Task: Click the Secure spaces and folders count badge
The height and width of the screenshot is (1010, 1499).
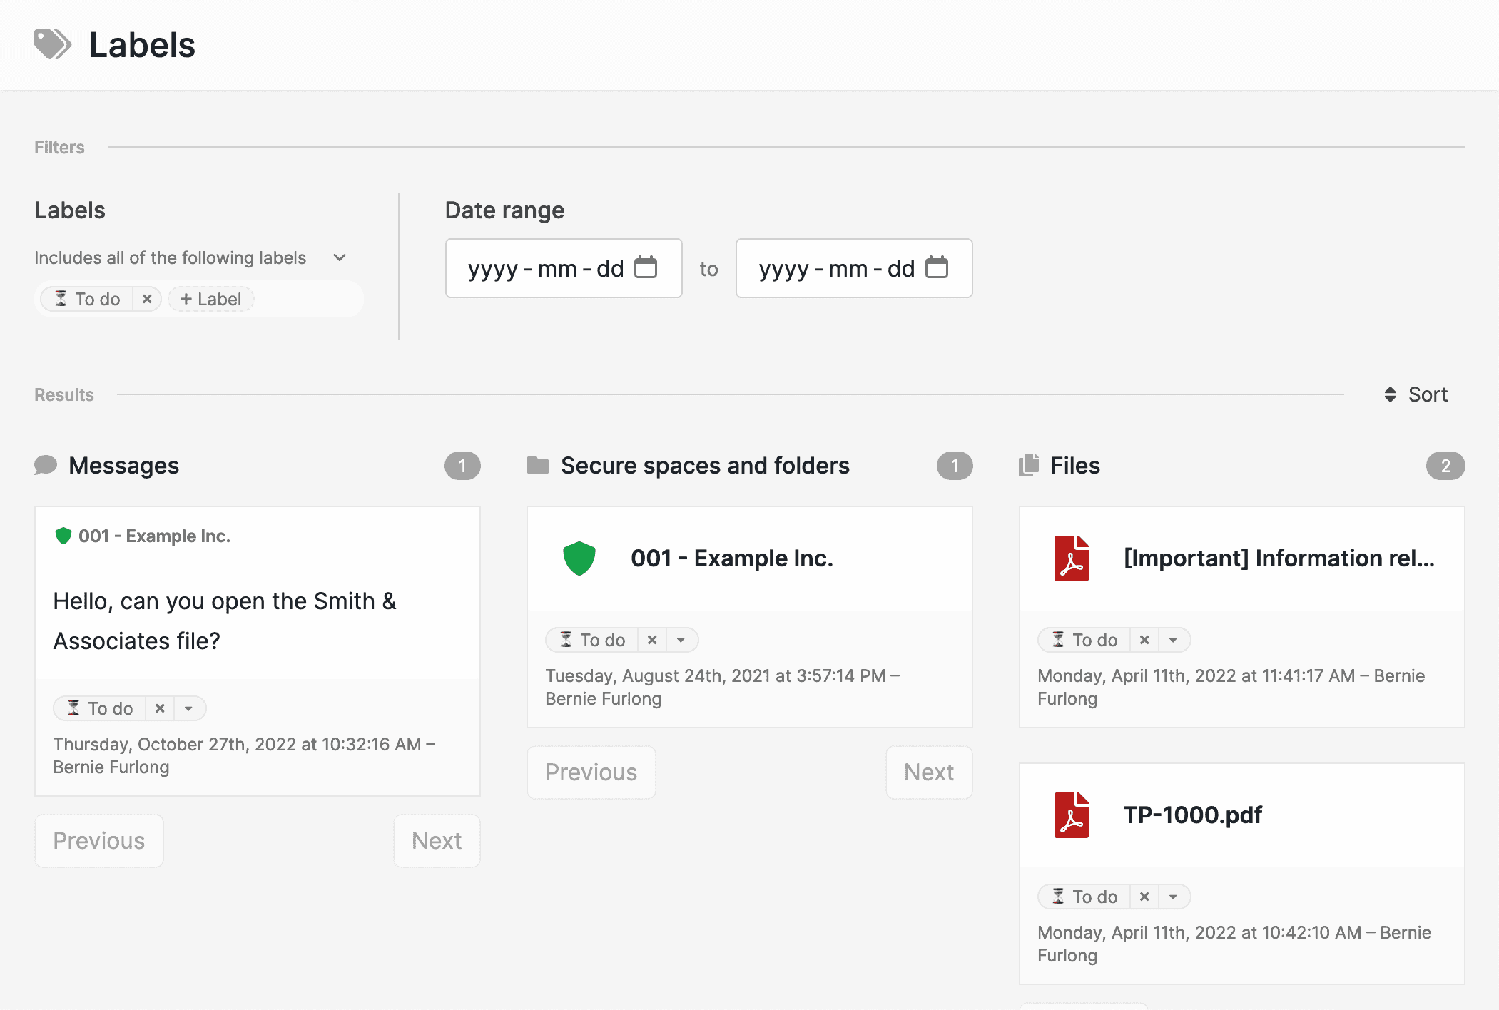Action: pos(955,466)
